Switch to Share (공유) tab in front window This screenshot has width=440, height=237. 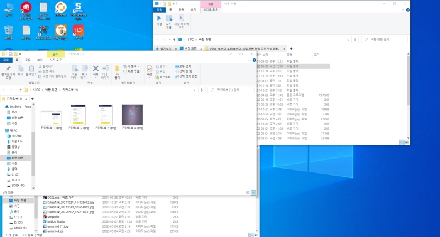(28, 60)
